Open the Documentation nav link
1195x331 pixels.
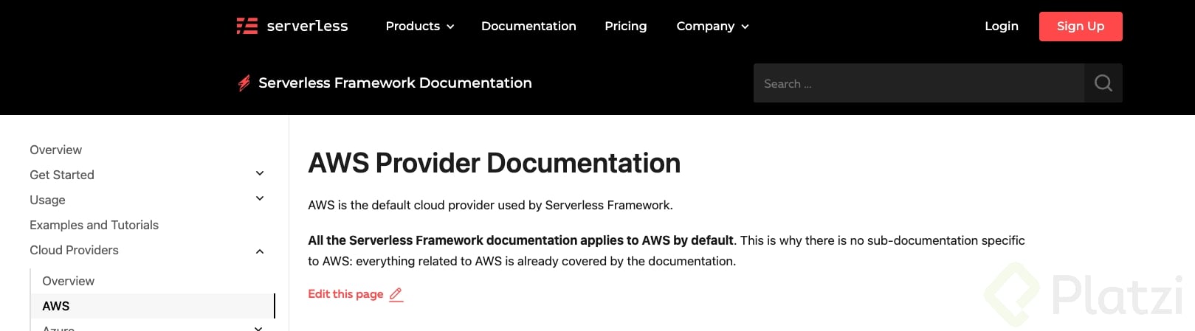click(528, 27)
